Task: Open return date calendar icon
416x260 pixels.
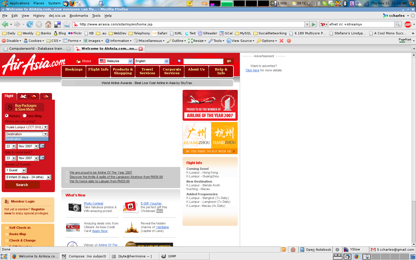Action: 42,158
